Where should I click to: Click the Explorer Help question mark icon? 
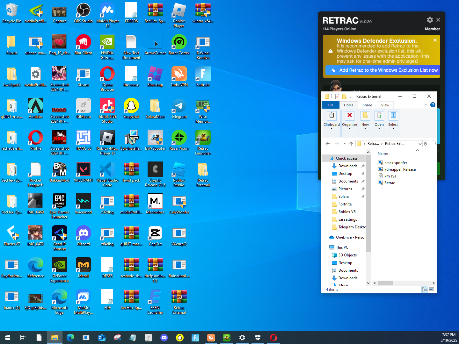[433, 105]
